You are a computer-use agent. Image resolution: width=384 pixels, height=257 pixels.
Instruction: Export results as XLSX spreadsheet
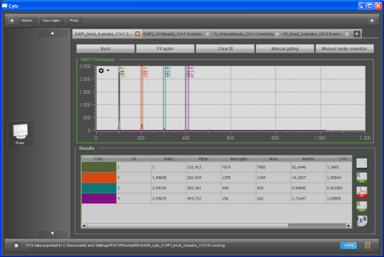[361, 207]
